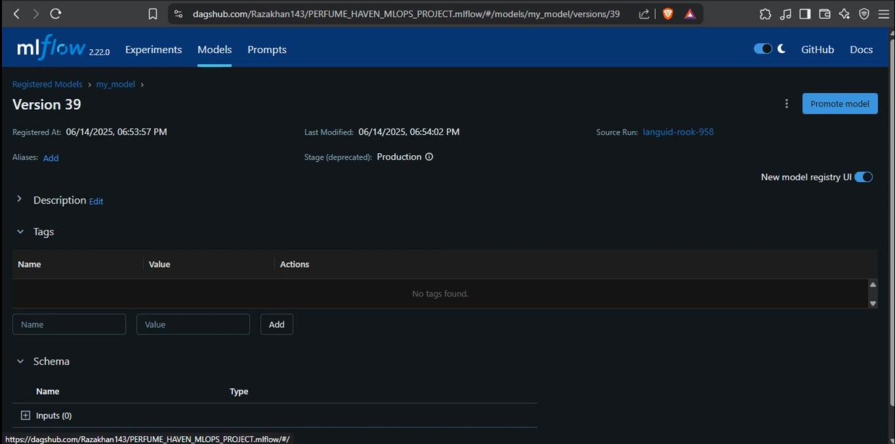The width and height of the screenshot is (895, 444).
Task: Click the MLflow logo
Action: pos(51,48)
